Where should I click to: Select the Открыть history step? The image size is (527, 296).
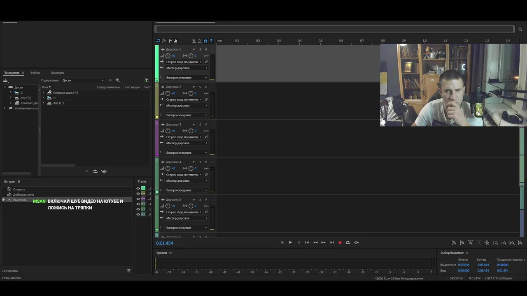click(67, 190)
